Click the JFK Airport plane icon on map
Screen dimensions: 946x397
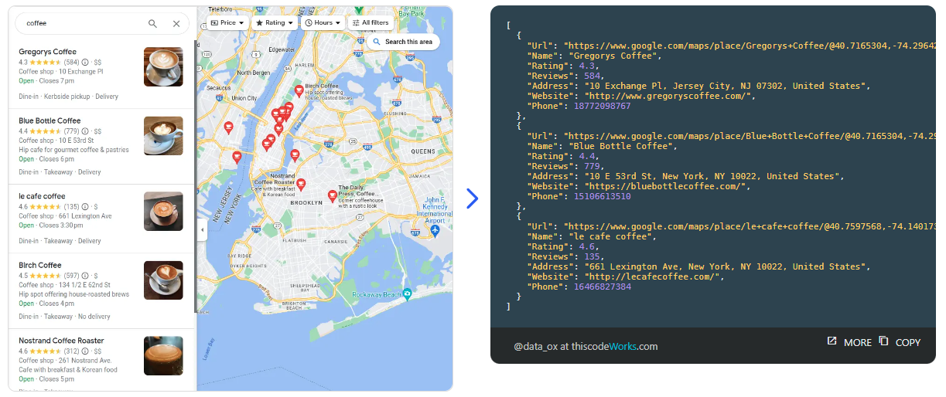(435, 230)
